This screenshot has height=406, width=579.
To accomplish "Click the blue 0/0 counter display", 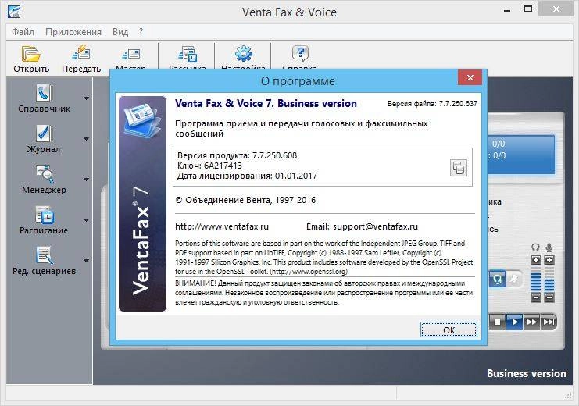I will tap(521, 154).
